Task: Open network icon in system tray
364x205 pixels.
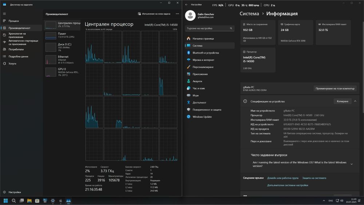Action: [x=337, y=201]
